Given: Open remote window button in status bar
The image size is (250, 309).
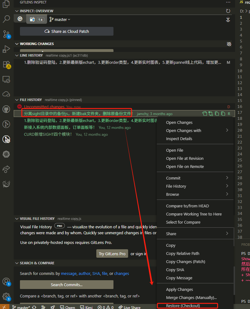Looking at the screenshot, I should click(4, 307).
